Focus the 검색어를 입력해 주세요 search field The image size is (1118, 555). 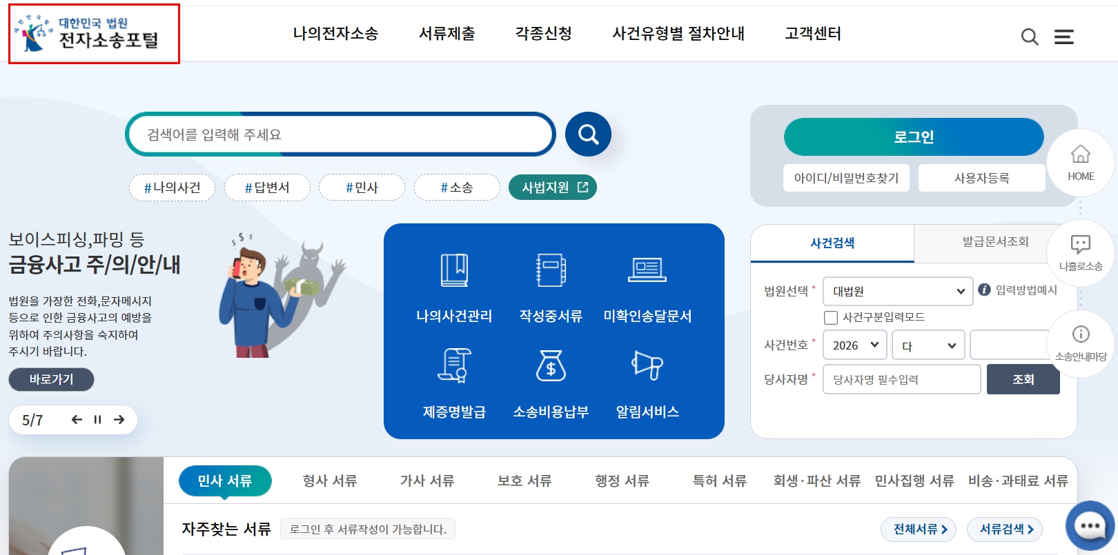340,134
